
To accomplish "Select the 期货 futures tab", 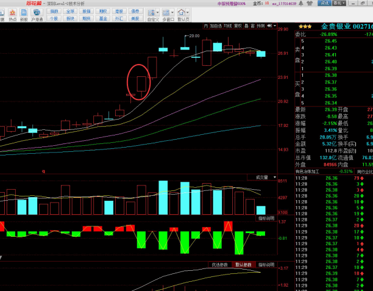I will (87, 18).
